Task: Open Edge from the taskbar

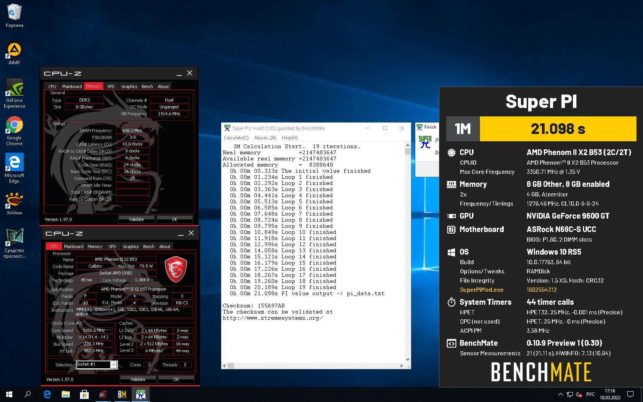Action: tap(47, 394)
